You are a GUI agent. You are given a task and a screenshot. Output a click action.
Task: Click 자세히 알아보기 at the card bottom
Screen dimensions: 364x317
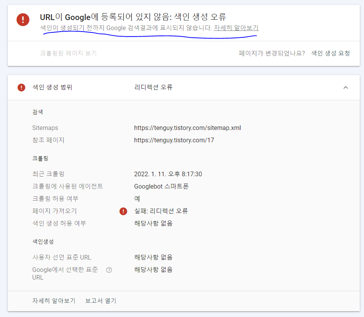pyautogui.click(x=54, y=301)
